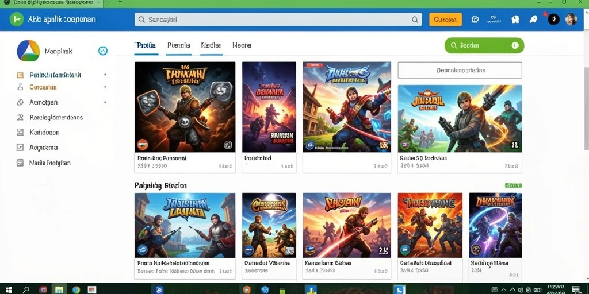
Task: Switch to the Necna tab
Action: [242, 45]
